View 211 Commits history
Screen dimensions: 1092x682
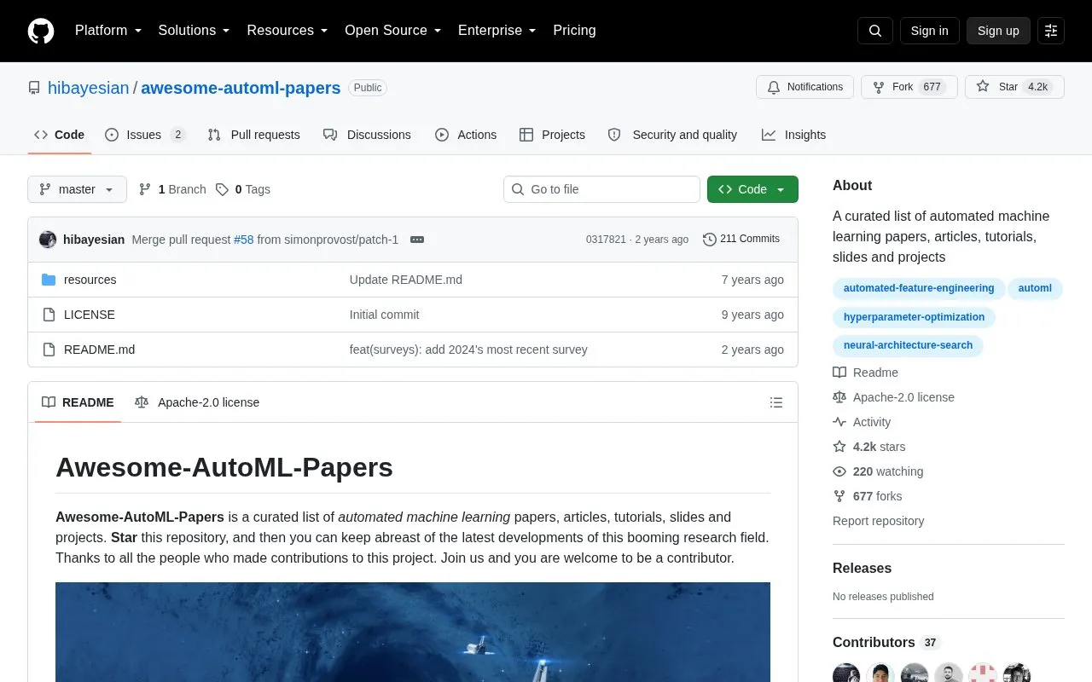tap(741, 240)
